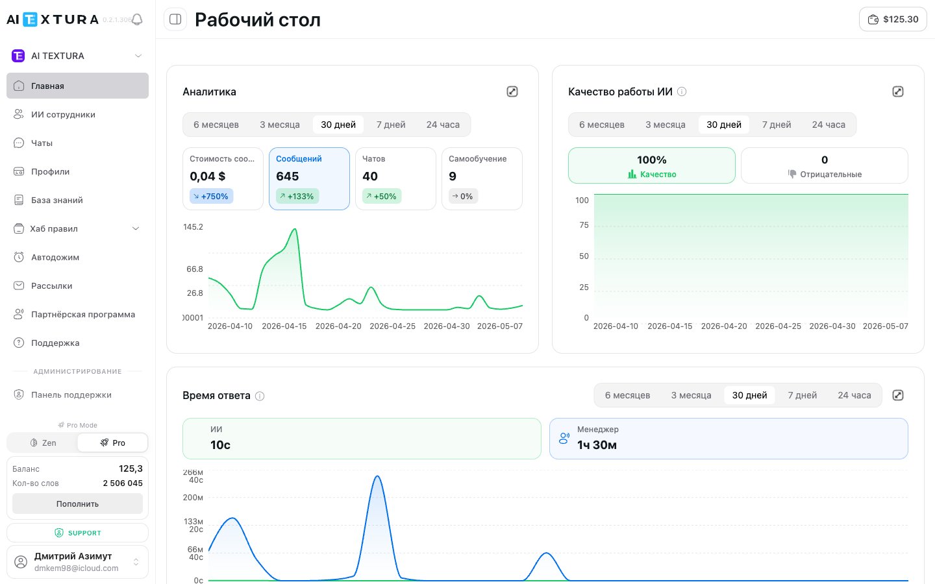This screenshot has width=935, height=584.
Task: Click the +750% trend badge
Action: click(212, 196)
